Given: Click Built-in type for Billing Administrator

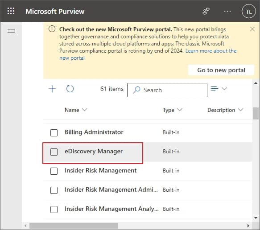Looking at the screenshot, I should pos(171,132).
